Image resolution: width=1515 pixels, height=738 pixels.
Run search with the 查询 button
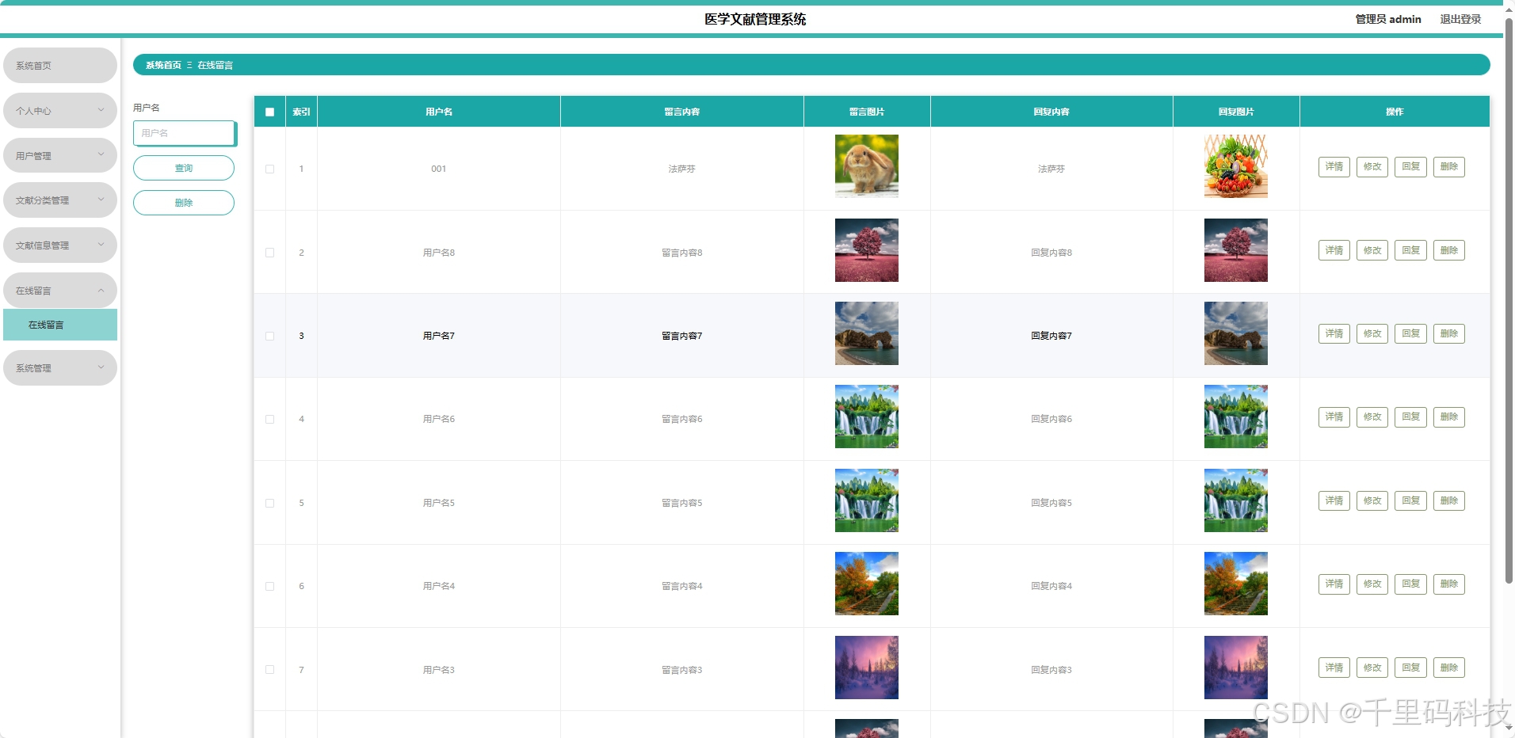[x=184, y=168]
